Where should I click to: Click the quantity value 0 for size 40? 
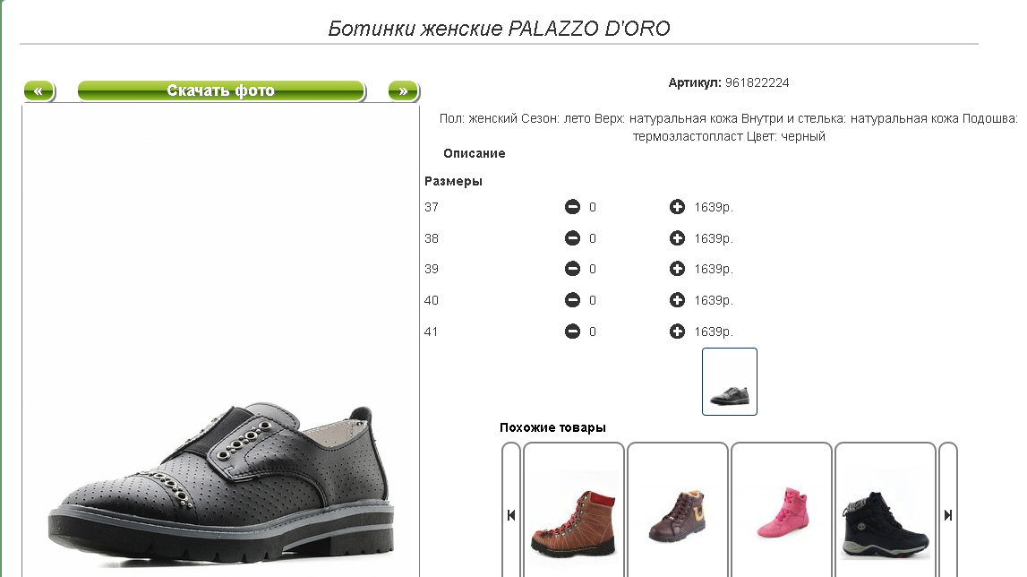coord(593,300)
